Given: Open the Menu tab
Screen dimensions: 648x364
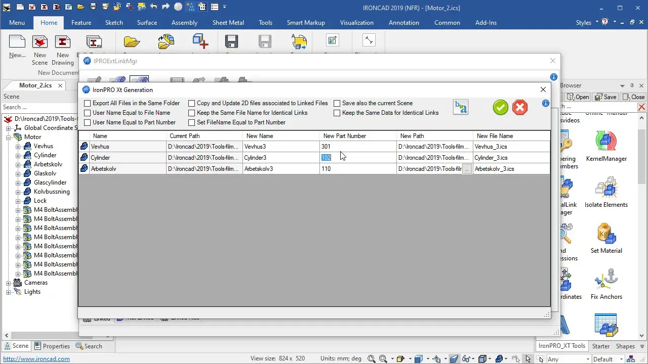Looking at the screenshot, I should (17, 22).
